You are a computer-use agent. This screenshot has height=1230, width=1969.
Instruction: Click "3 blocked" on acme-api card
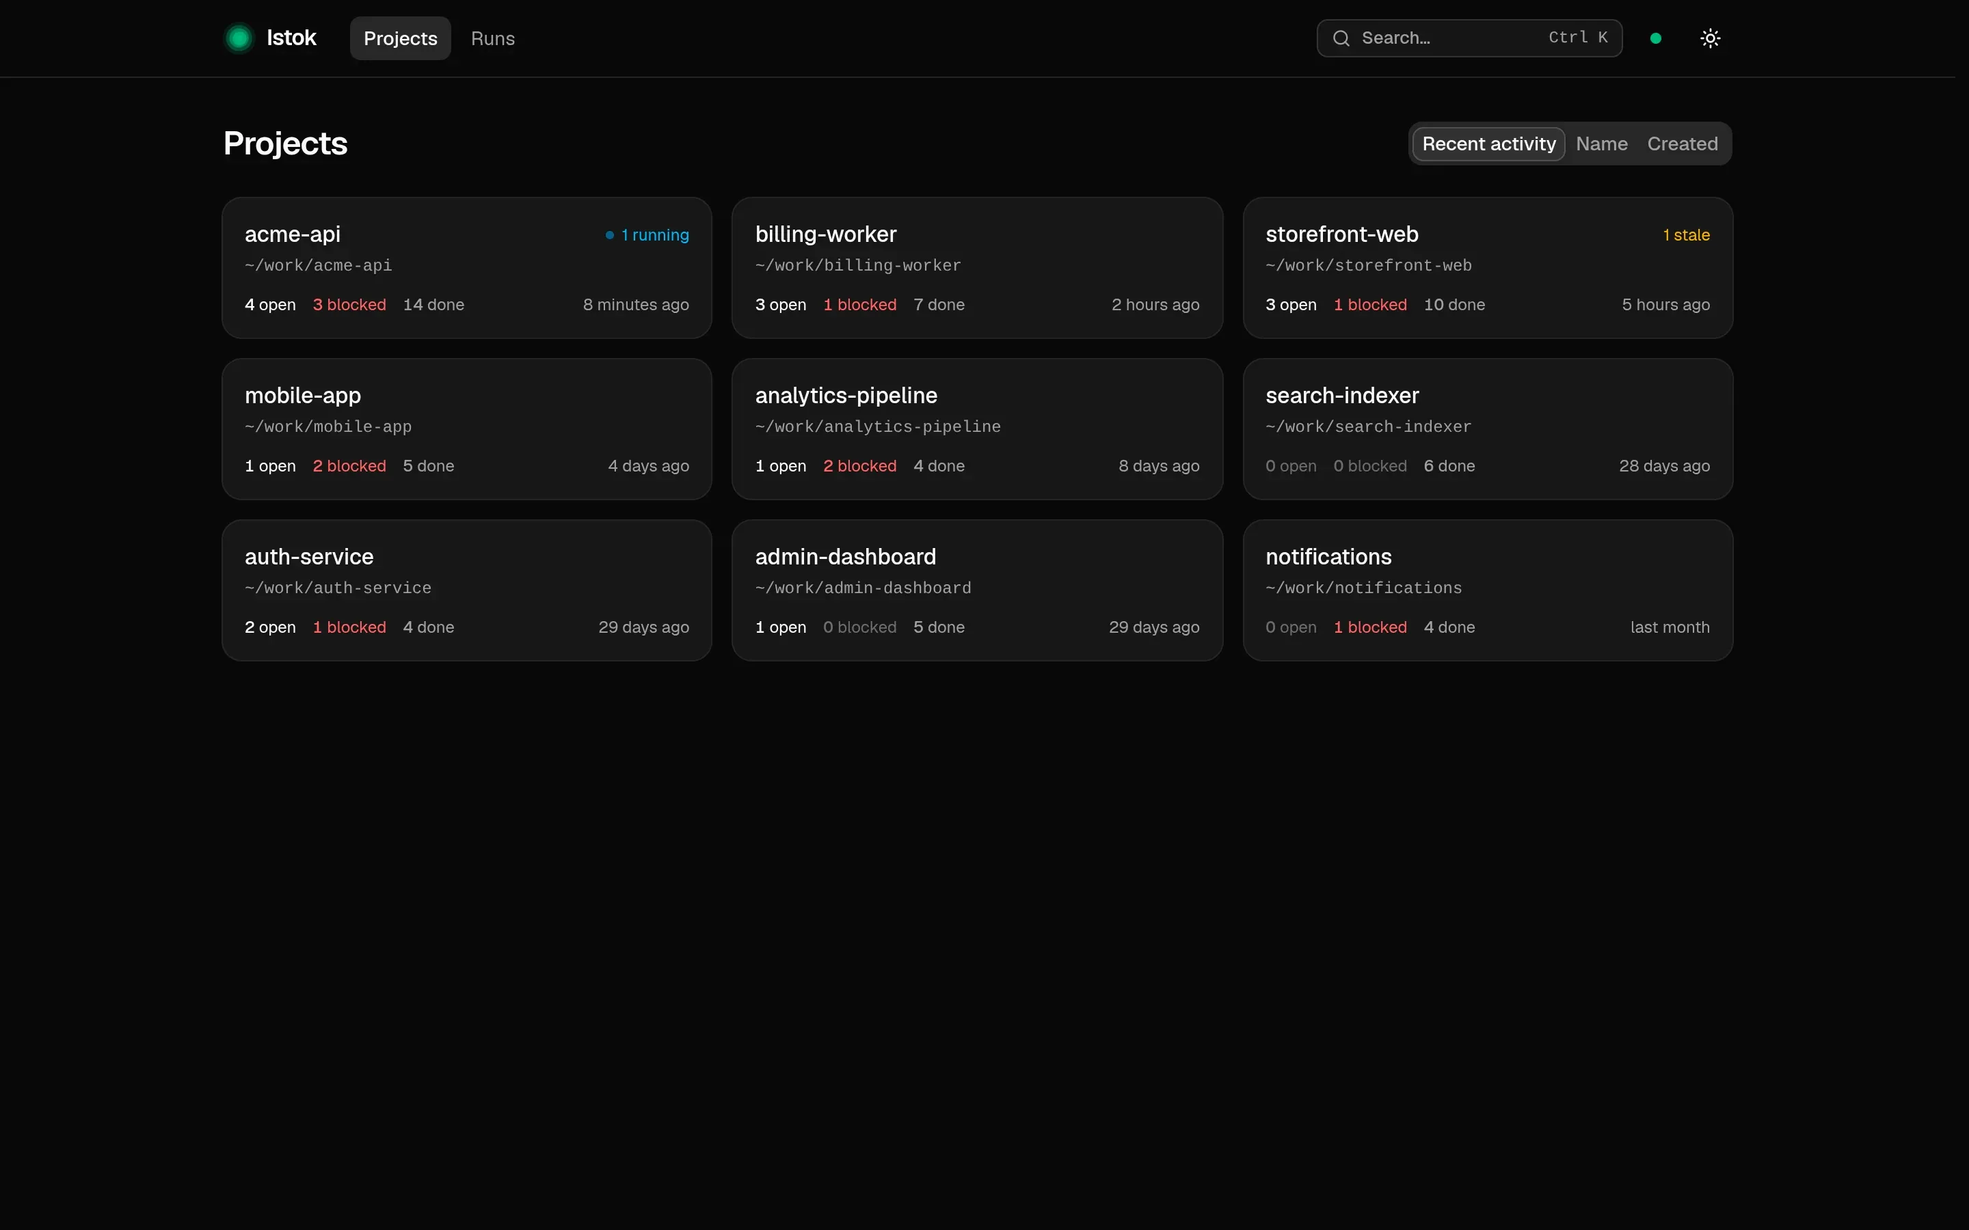[x=349, y=305]
